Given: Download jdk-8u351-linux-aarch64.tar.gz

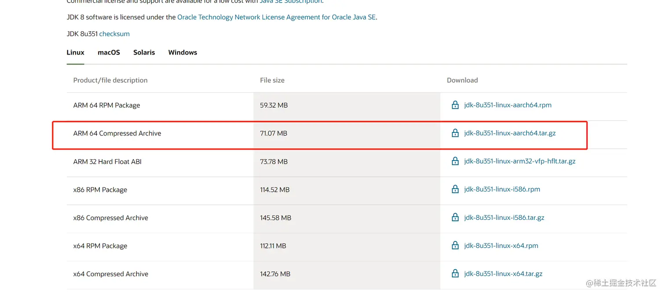Looking at the screenshot, I should [x=510, y=133].
